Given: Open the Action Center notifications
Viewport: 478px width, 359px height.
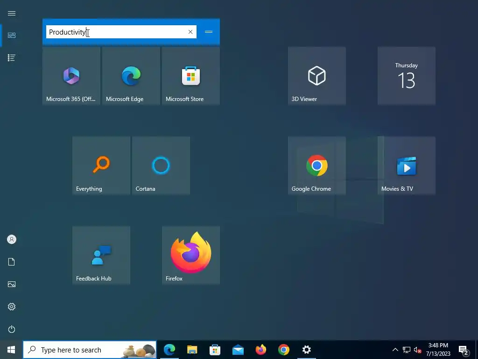Looking at the screenshot, I should (x=464, y=350).
